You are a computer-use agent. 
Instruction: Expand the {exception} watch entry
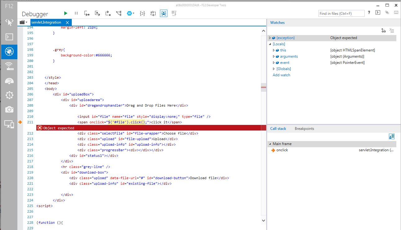click(x=270, y=38)
